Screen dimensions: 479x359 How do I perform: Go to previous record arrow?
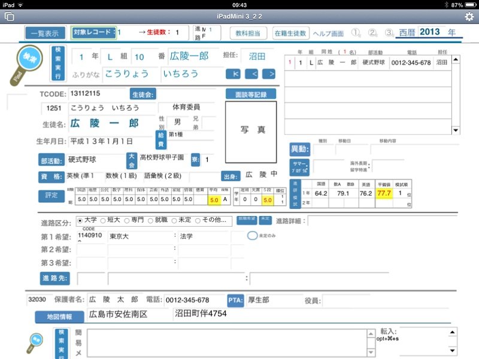point(251,74)
